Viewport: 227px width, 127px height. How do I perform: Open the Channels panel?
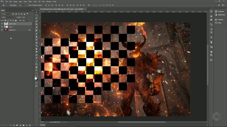click(x=219, y=20)
